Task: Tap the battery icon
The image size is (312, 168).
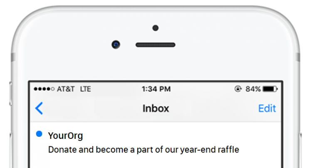Action: coord(270,89)
